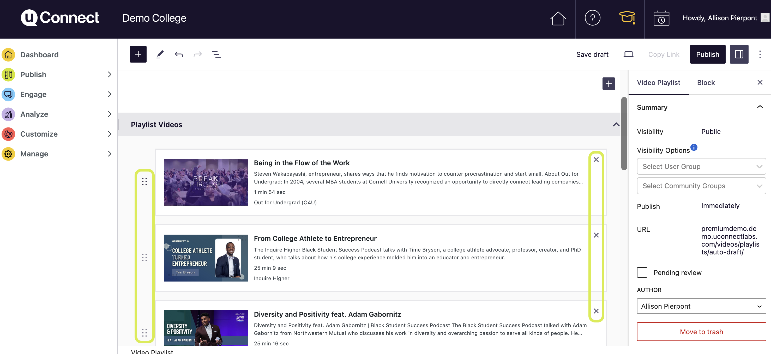Screen dimensions: 771x354
Task: Open the Allison Pierpont author dropdown
Action: click(x=701, y=306)
